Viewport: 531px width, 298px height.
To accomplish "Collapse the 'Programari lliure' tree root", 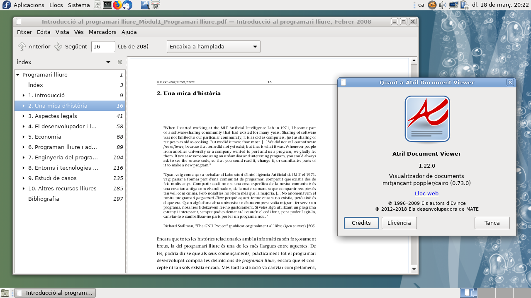I will [17, 75].
